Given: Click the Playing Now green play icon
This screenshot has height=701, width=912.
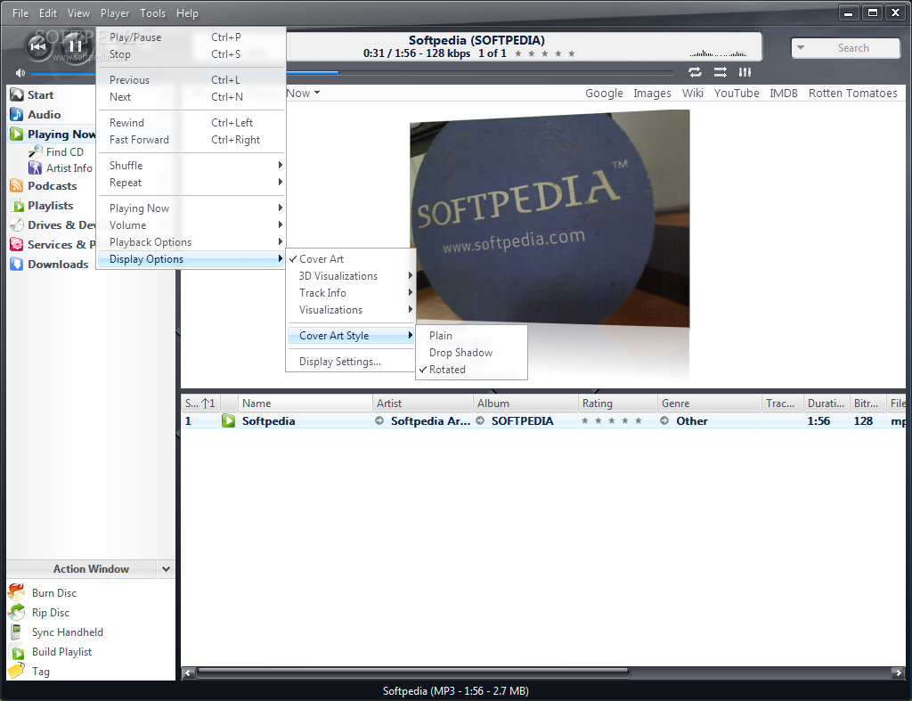Looking at the screenshot, I should (x=17, y=134).
